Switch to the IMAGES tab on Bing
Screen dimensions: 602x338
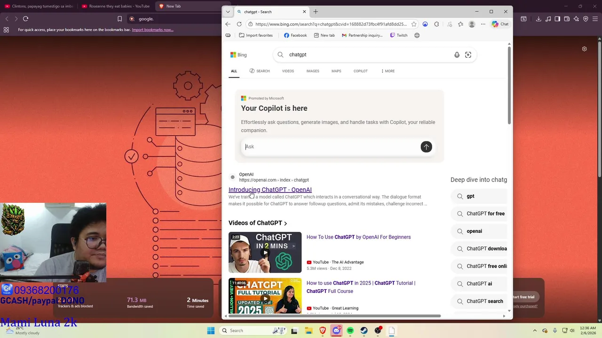pos(313,71)
